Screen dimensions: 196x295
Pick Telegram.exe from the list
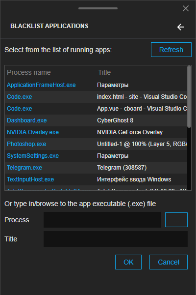coord(96,168)
